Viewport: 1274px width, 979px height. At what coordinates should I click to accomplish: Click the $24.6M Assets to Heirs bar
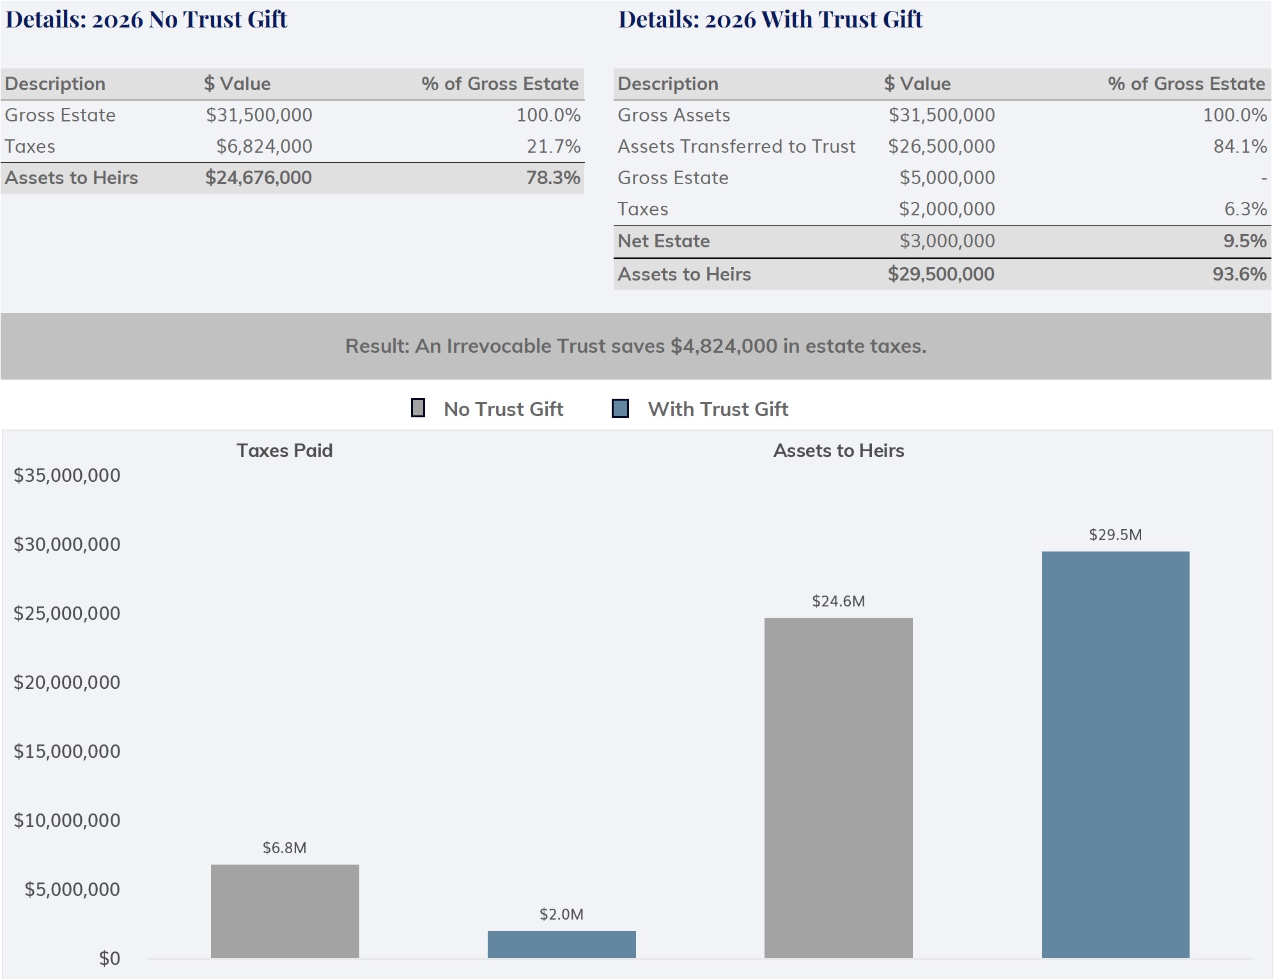(839, 787)
